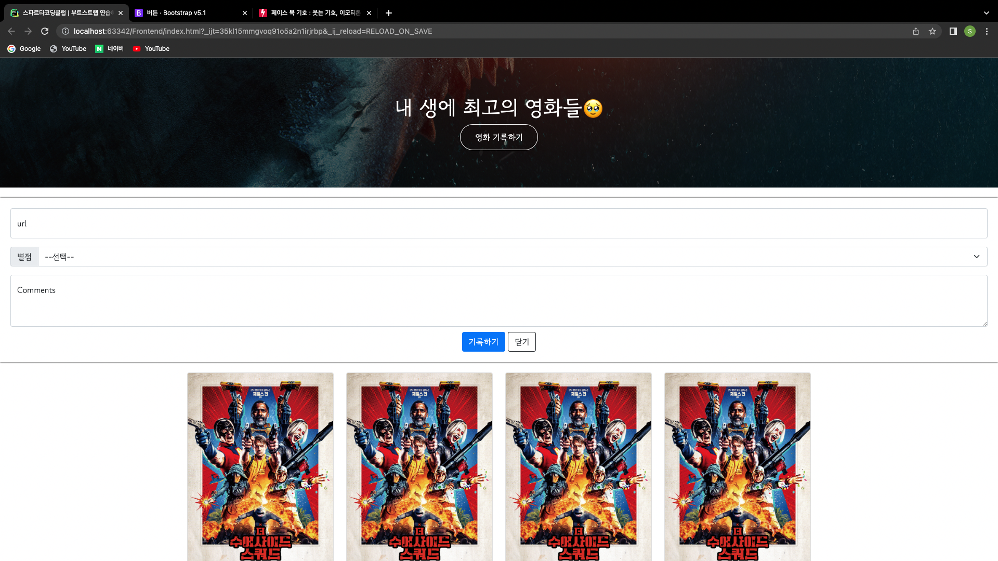
Task: Open the YouTube bookmark with red icon
Action: pos(151,49)
